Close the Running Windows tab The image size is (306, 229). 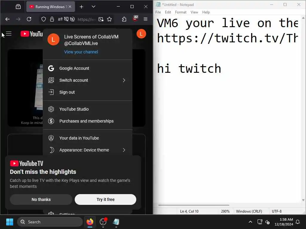point(70,7)
